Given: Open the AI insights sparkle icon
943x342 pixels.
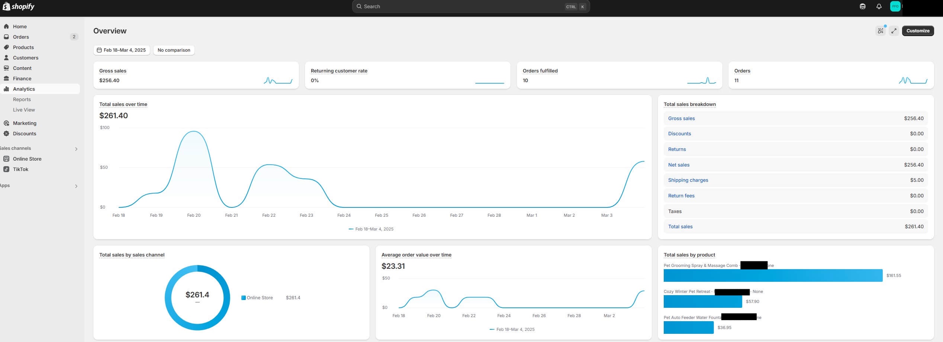Looking at the screenshot, I should 880,31.
